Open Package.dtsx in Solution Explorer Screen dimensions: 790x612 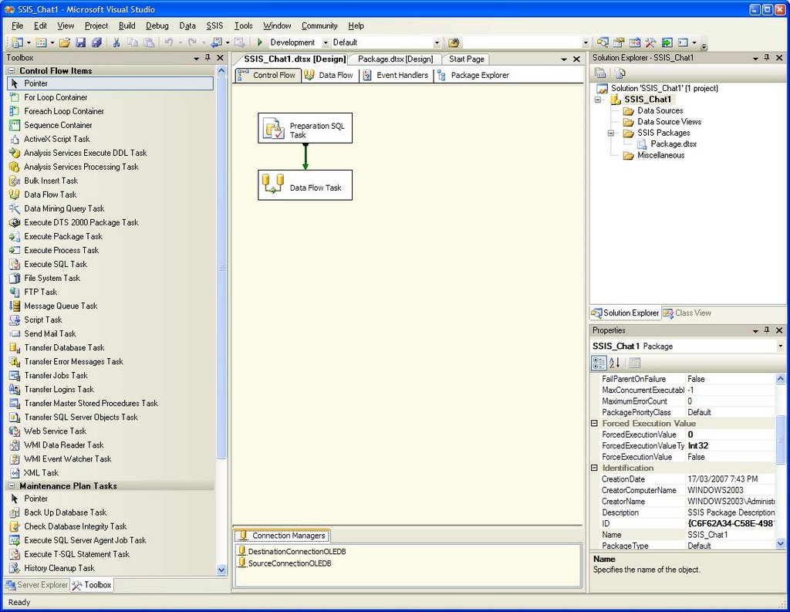[673, 144]
